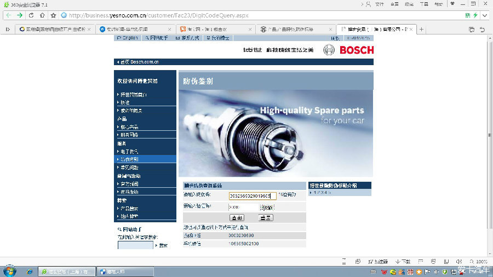Open the 文件 menu in title bar

coord(380,4)
